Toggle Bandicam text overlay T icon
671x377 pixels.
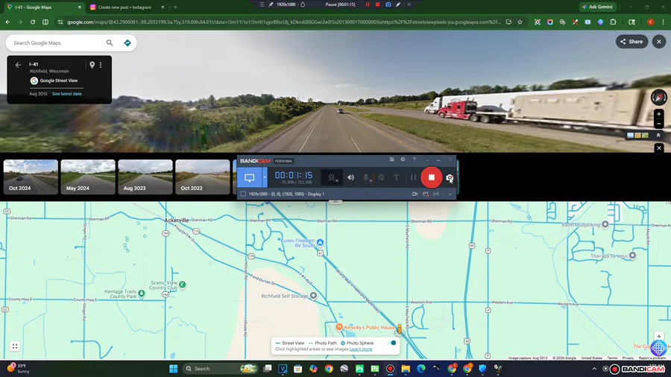397,177
